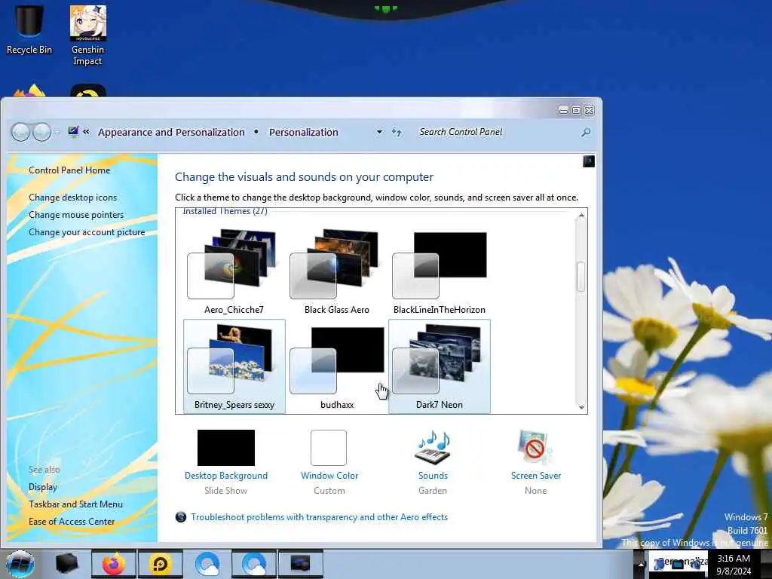Open the yellow LDPlayer taskbar icon

[160, 564]
